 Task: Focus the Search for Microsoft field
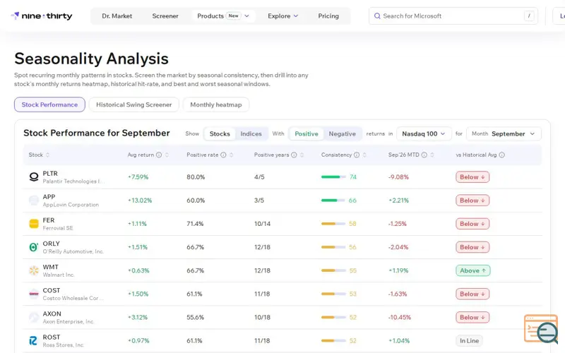pyautogui.click(x=453, y=16)
